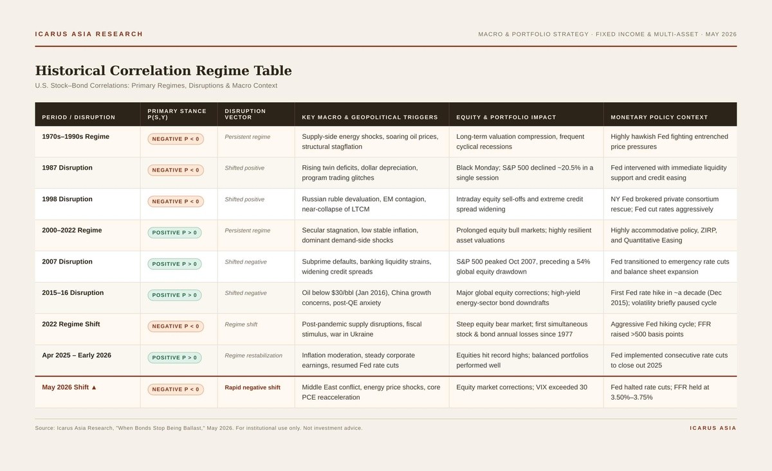
Task: Click the 1970s–1990s Regime Negative badge
Action: pos(176,139)
